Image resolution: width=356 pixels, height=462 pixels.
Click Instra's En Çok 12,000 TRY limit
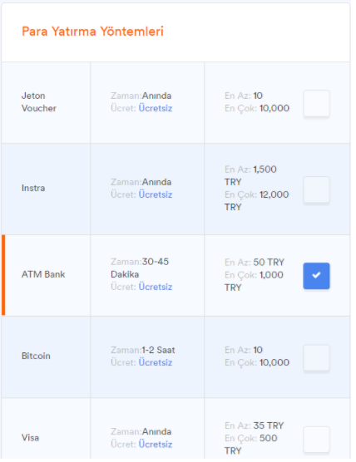[256, 200]
